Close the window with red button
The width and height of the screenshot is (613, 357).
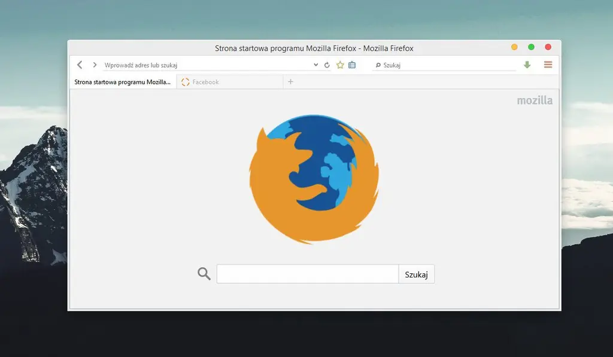[548, 47]
